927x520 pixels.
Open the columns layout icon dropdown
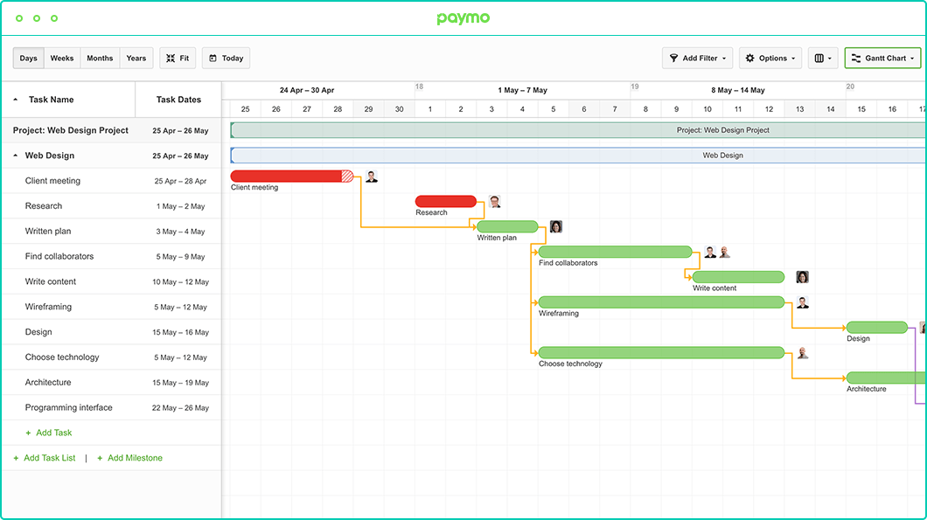(823, 58)
